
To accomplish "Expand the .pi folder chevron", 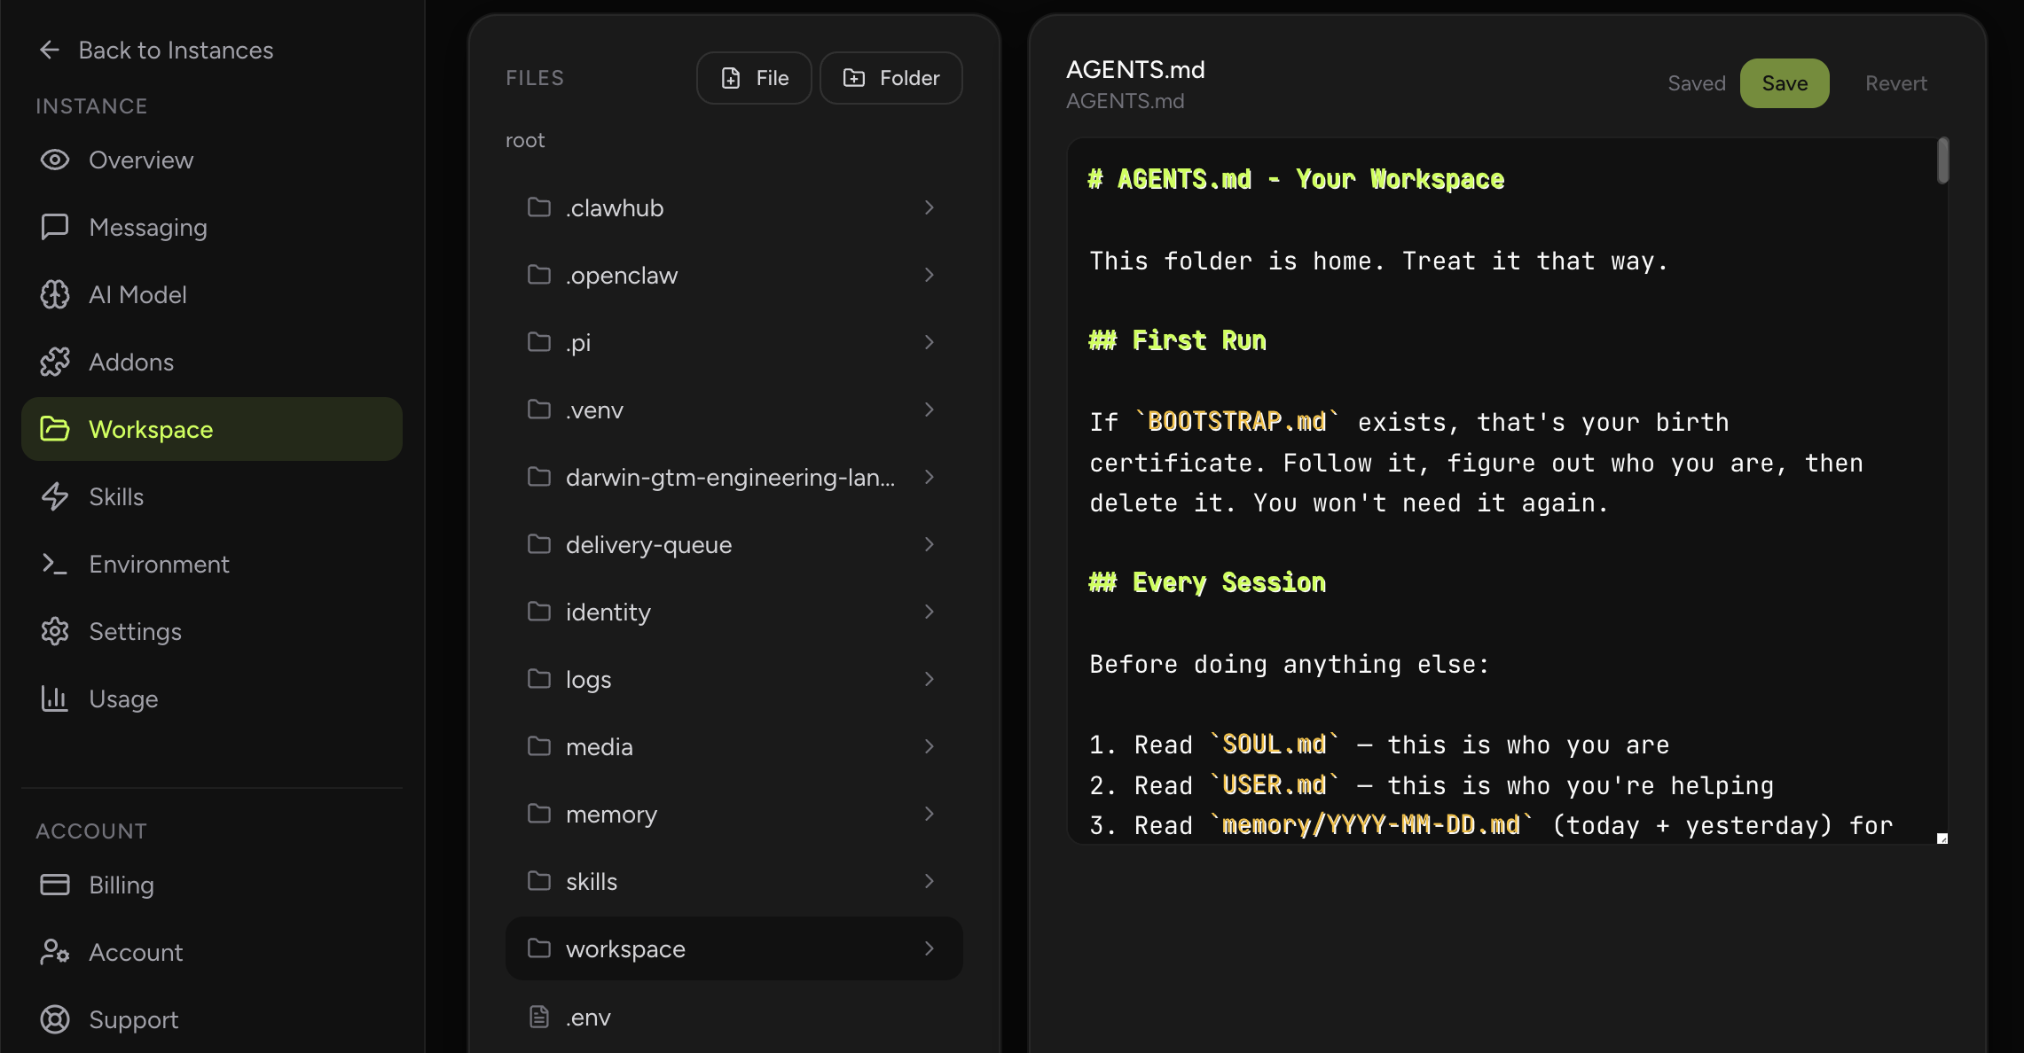I will [x=930, y=342].
